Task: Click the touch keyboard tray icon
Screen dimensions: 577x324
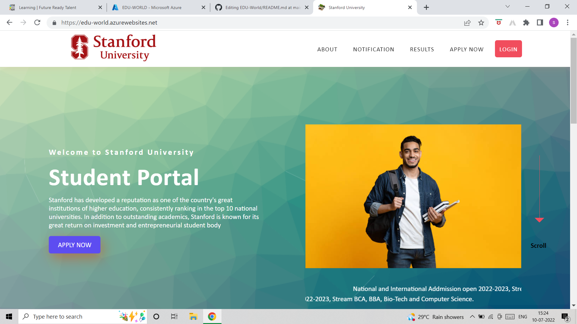Action: click(x=510, y=316)
